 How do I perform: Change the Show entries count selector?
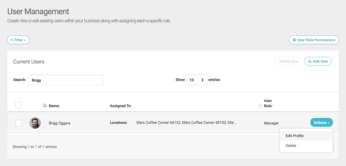click(196, 80)
